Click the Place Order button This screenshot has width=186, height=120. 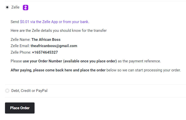click(20, 108)
